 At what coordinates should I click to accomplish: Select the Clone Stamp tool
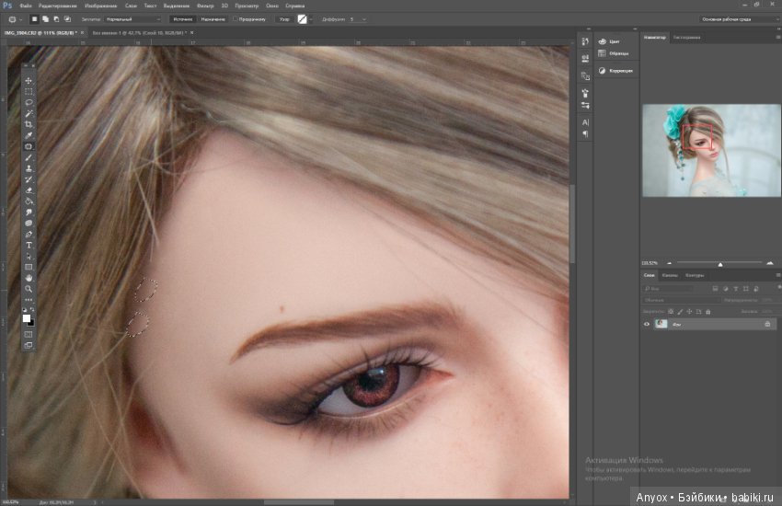[29, 168]
